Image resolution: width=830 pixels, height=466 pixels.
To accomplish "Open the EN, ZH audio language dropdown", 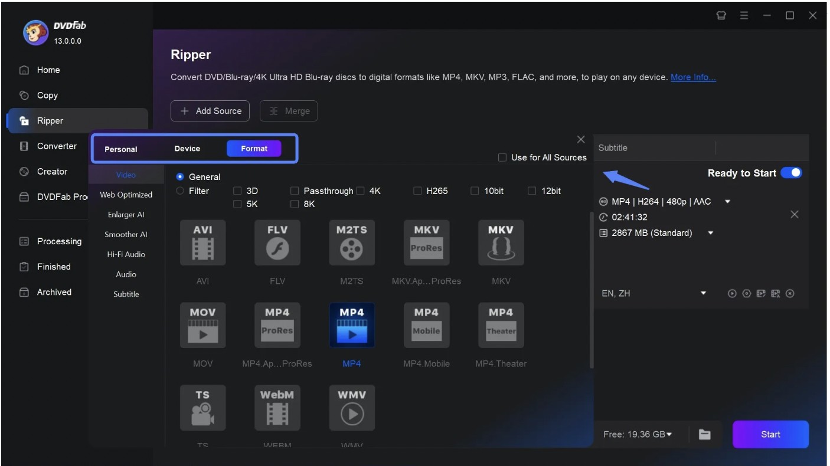I will coord(704,293).
